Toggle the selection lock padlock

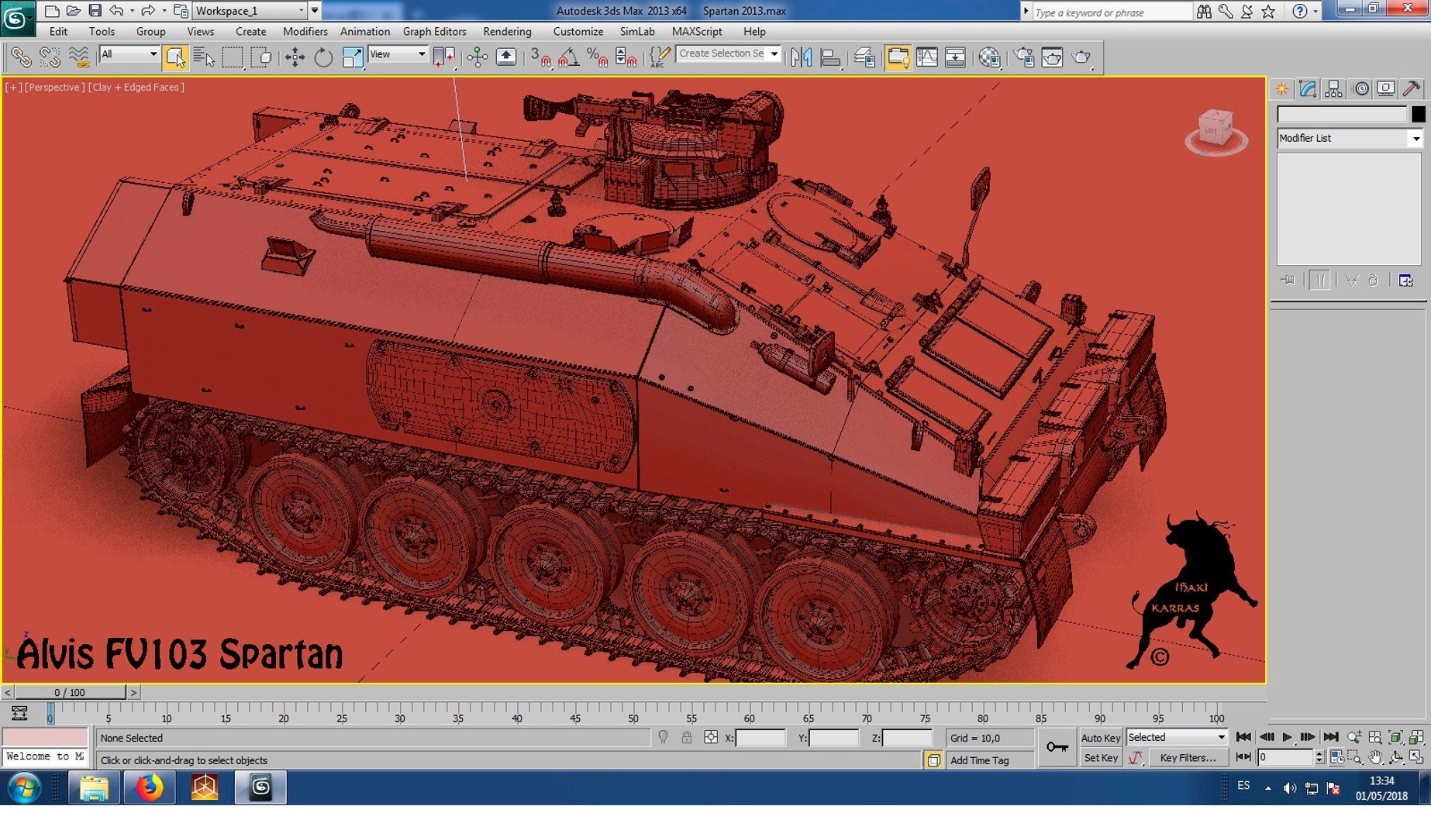point(687,738)
